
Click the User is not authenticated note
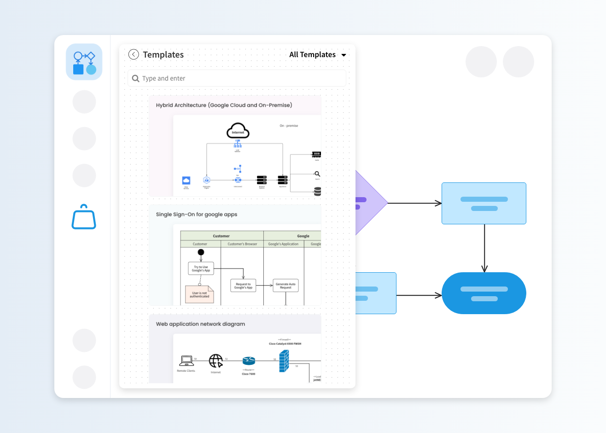pyautogui.click(x=199, y=294)
